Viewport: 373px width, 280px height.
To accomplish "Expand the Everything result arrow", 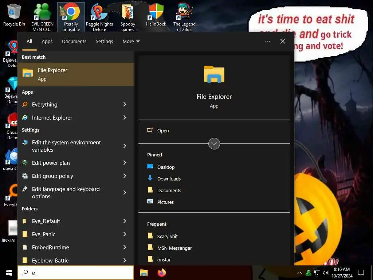I will pyautogui.click(x=125, y=104).
